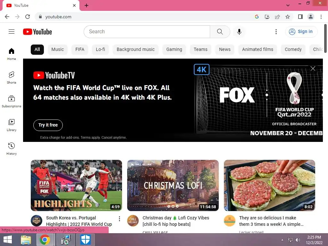Open Chrome's three-dot menu
The height and width of the screenshot is (246, 328).
coord(321,17)
